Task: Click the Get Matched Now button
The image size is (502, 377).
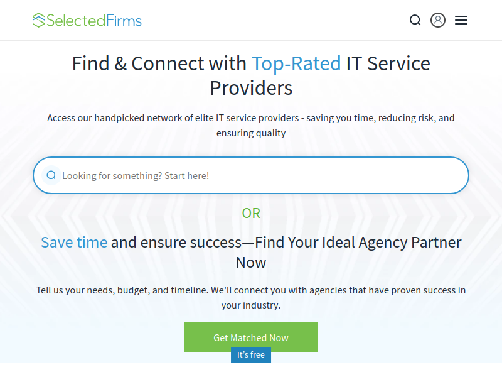Action: 251,337
